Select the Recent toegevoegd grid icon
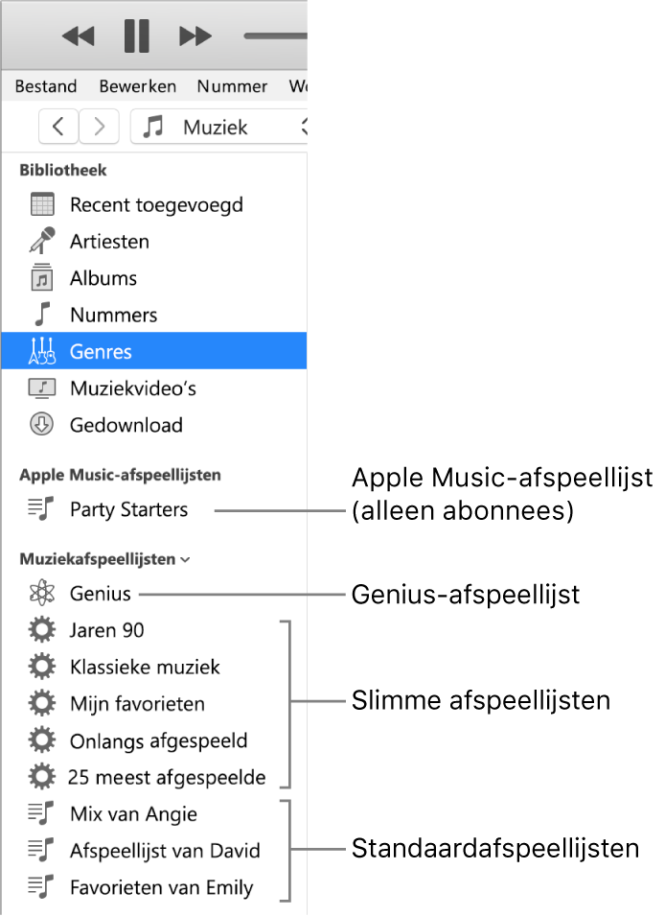The width and height of the screenshot is (665, 916). (42, 204)
